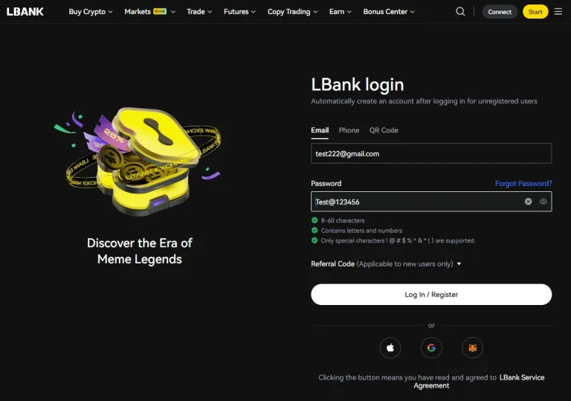
Task: Expand the Futures menu
Action: coord(240,12)
